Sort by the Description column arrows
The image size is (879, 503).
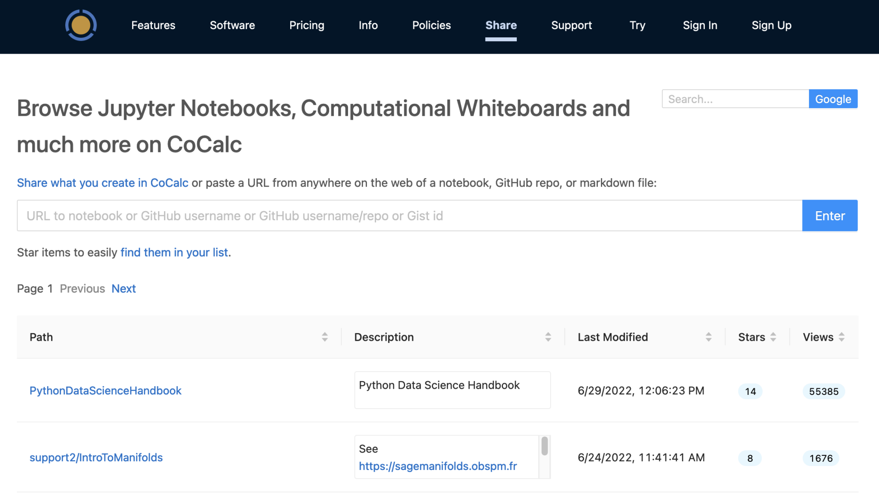click(548, 337)
